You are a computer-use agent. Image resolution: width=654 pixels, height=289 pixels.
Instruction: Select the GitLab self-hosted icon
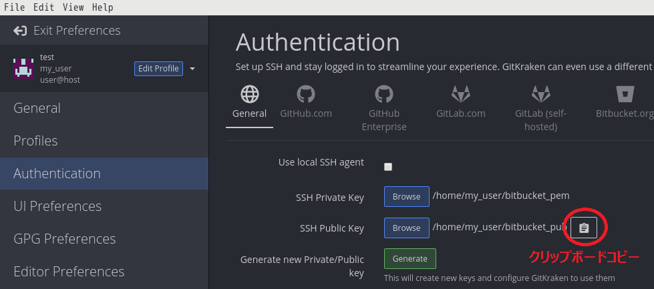(540, 93)
